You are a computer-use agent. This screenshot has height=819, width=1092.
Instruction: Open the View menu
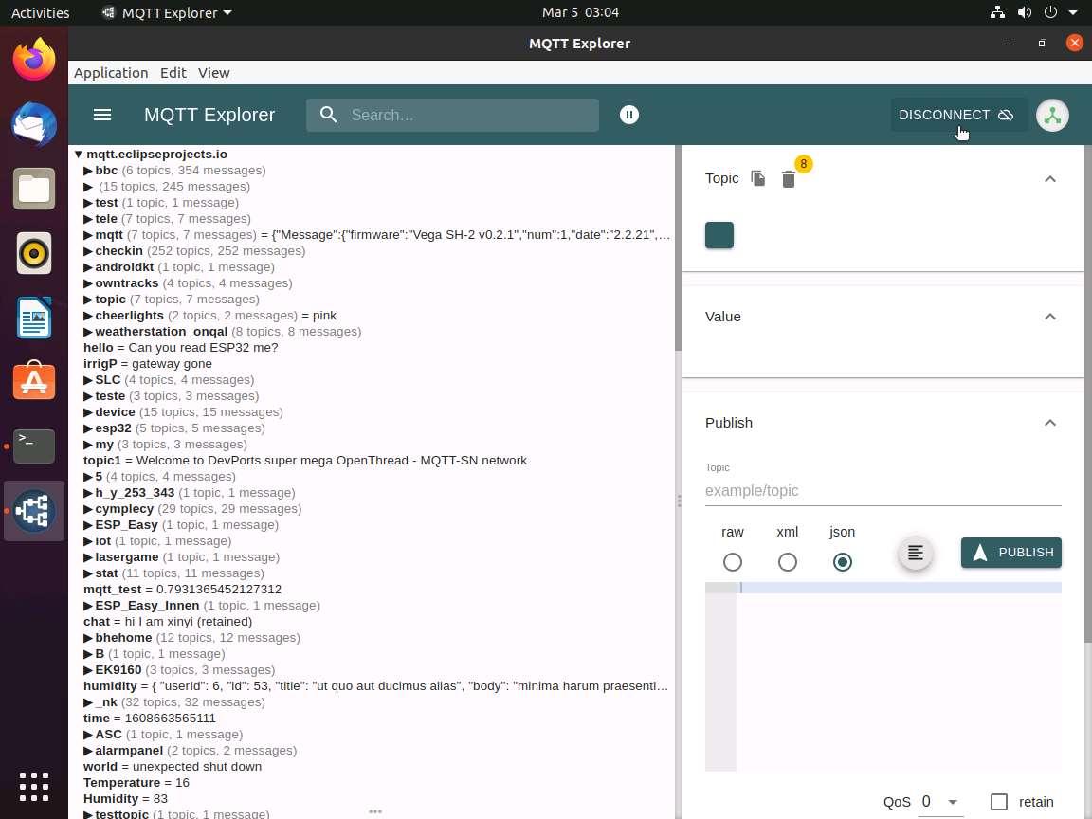pos(213,72)
